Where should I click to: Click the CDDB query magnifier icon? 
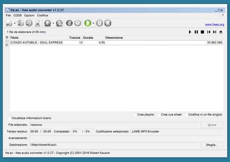coord(48,23)
